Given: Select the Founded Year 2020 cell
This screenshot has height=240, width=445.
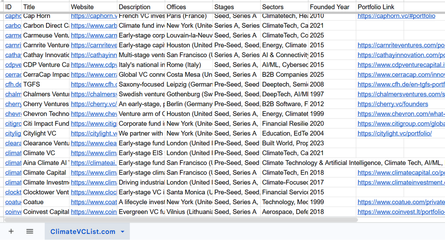Looking at the screenshot, I should pos(332,124).
